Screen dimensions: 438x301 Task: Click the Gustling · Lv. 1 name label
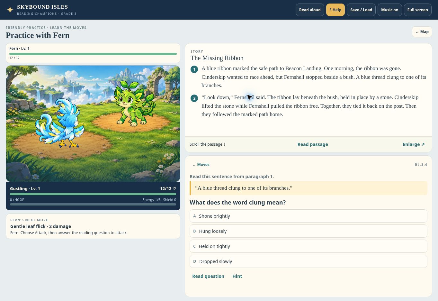click(x=25, y=189)
